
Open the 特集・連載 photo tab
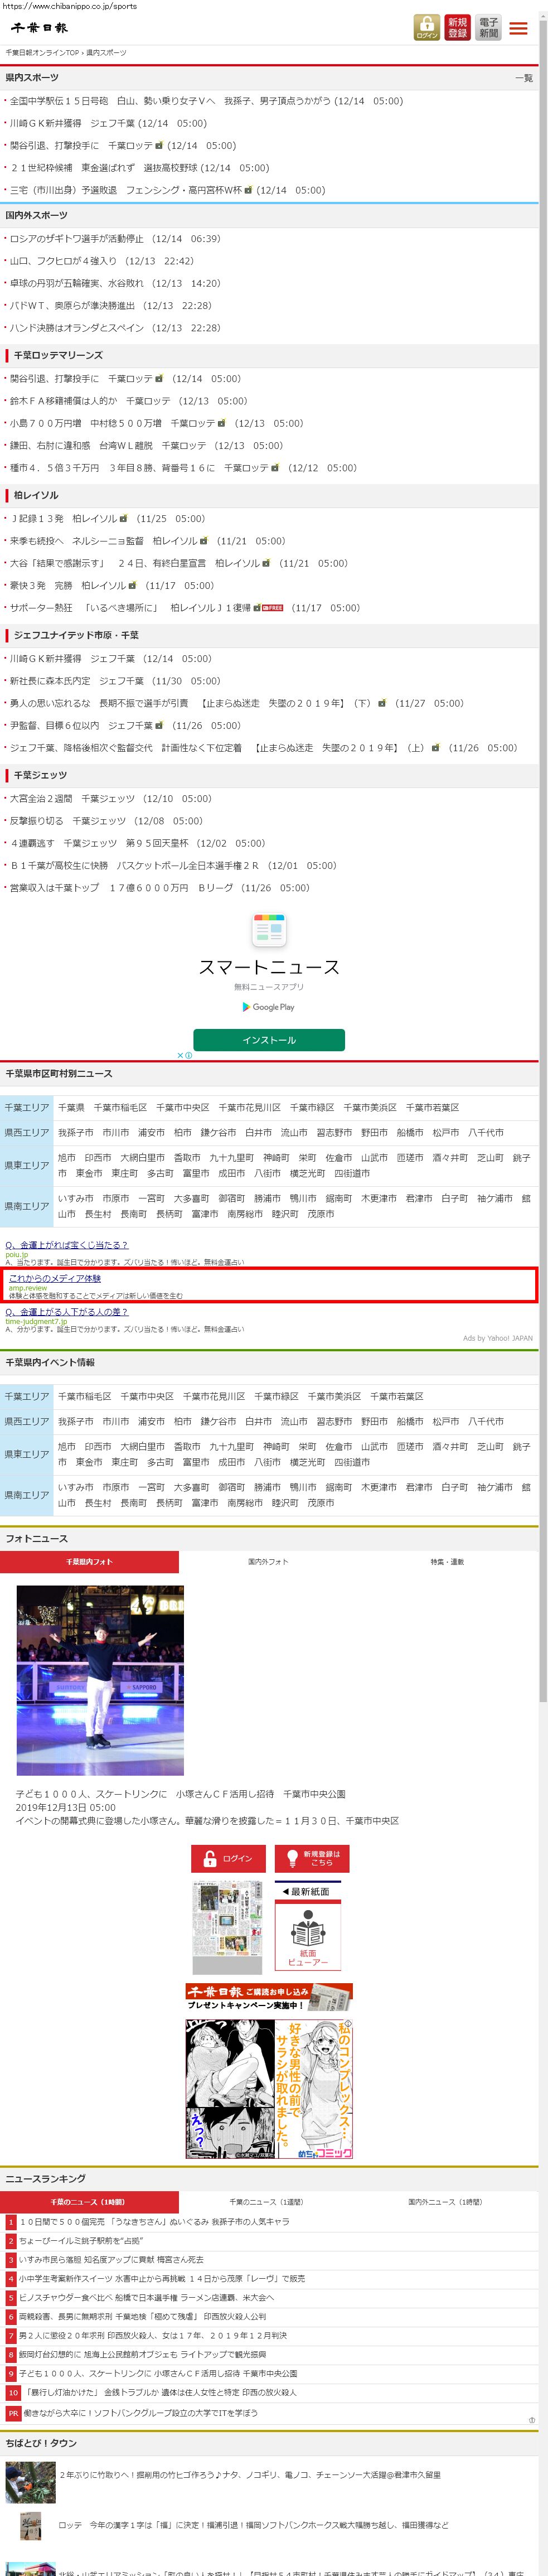click(447, 1562)
